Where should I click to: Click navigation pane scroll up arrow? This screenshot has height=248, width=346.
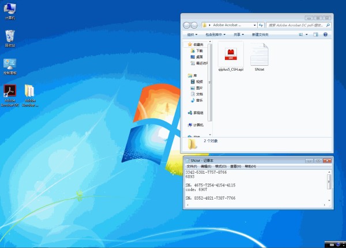[210, 41]
